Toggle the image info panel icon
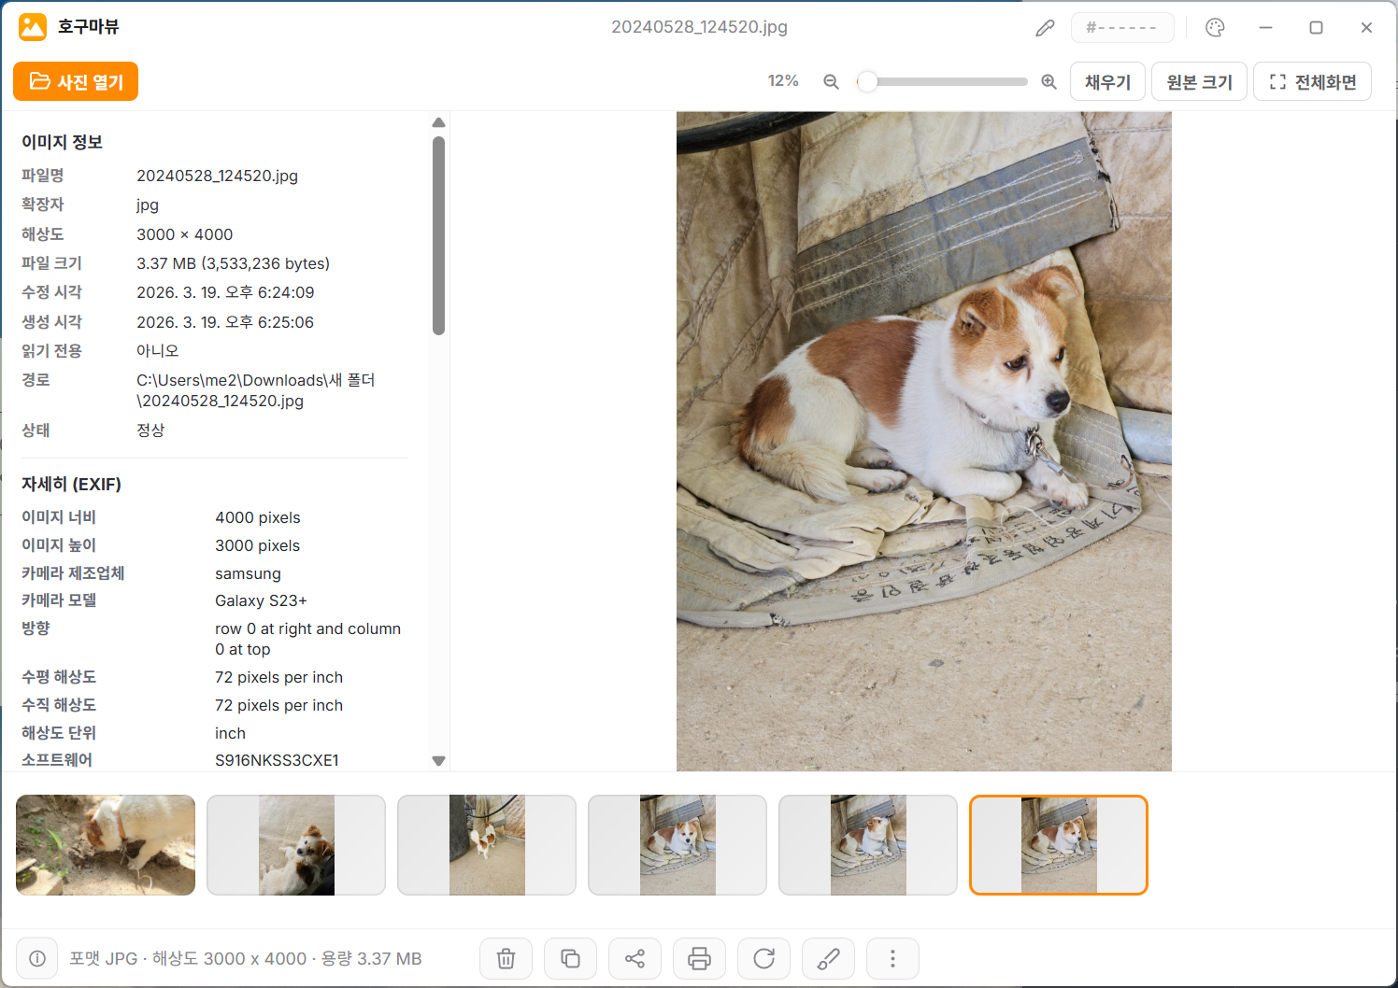 tap(37, 958)
